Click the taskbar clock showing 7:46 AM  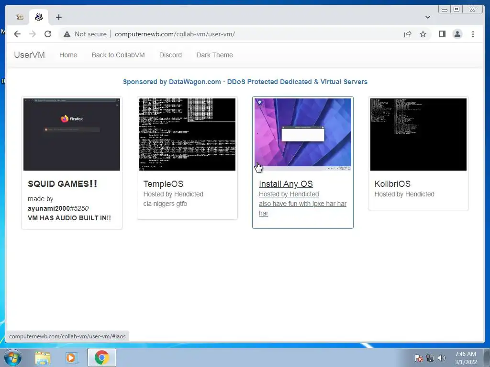click(466, 358)
